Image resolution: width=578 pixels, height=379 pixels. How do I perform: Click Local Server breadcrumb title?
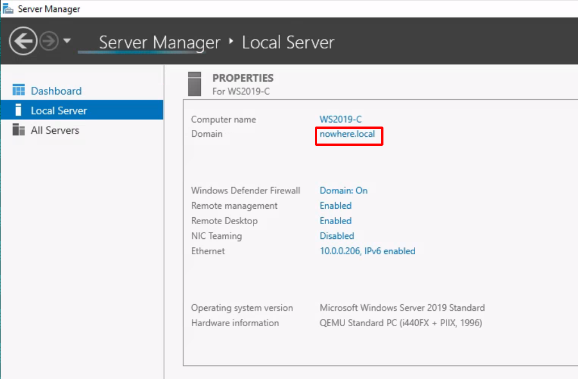288,43
